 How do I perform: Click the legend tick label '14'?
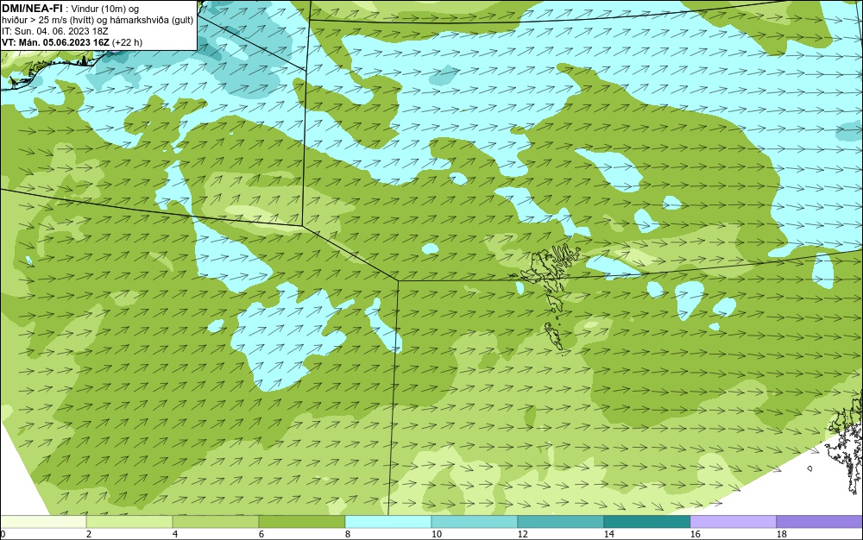pyautogui.click(x=608, y=534)
